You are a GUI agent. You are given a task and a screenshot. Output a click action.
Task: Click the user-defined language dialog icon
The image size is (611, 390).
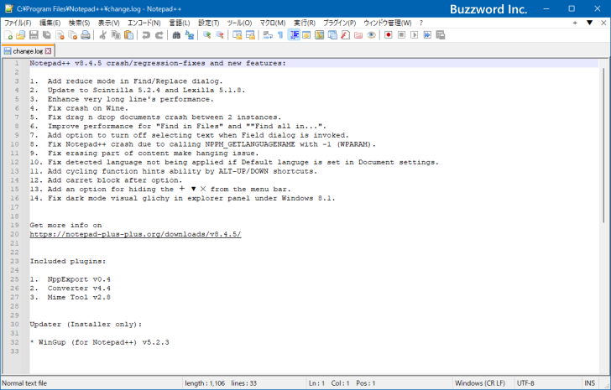tap(306, 35)
